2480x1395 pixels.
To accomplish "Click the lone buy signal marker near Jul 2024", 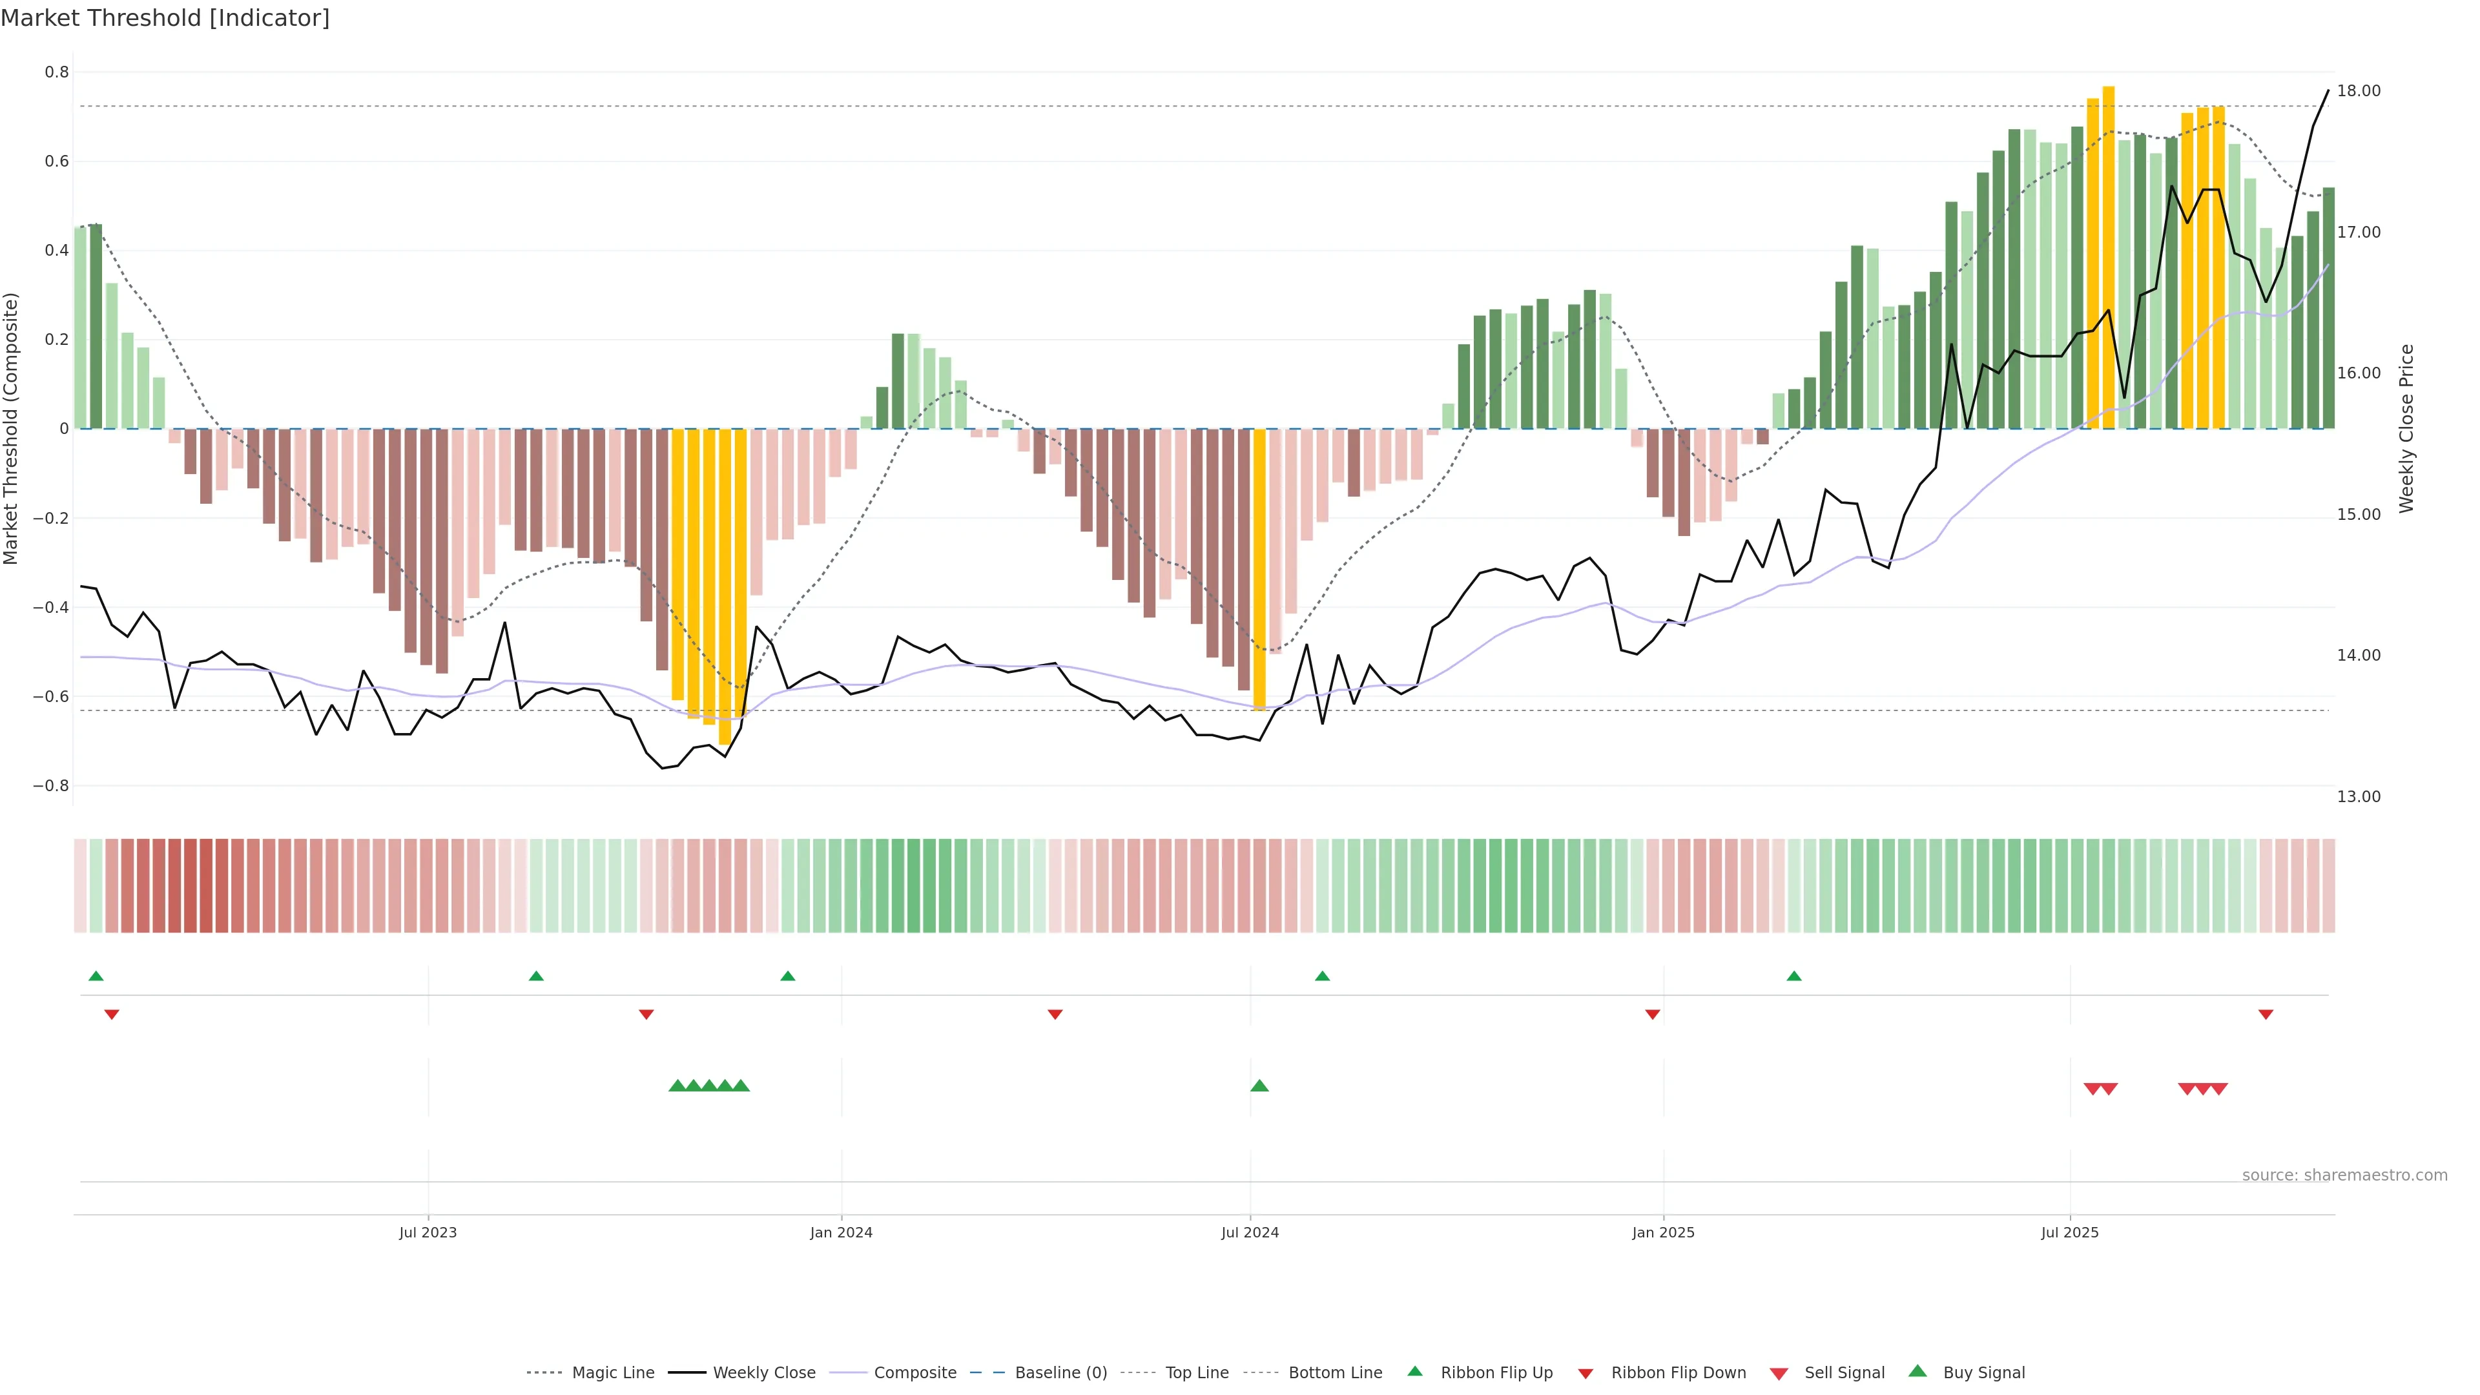I will tap(1259, 1086).
